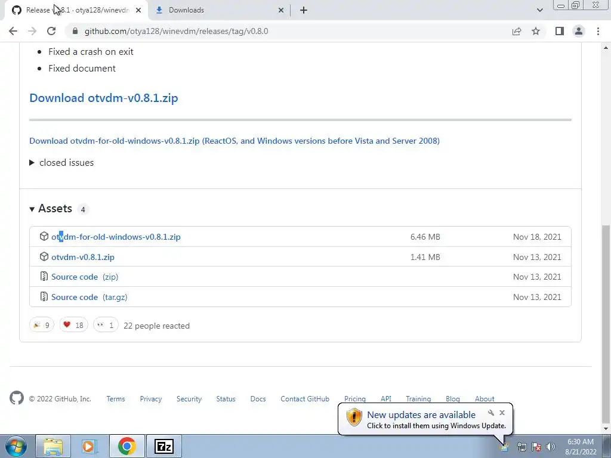Open the Chrome side panel icon

560,31
